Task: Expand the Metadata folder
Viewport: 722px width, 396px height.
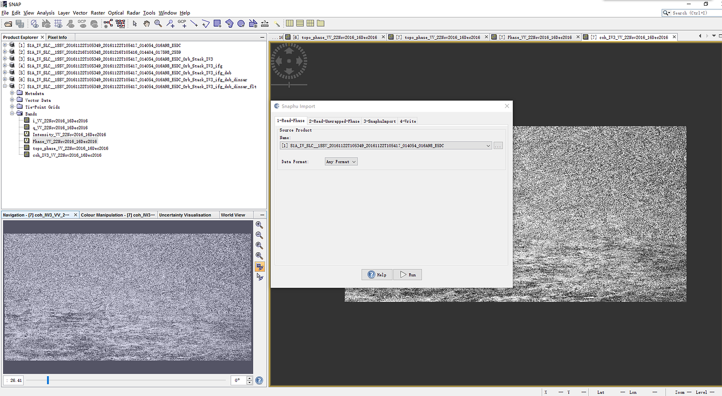Action: click(12, 94)
